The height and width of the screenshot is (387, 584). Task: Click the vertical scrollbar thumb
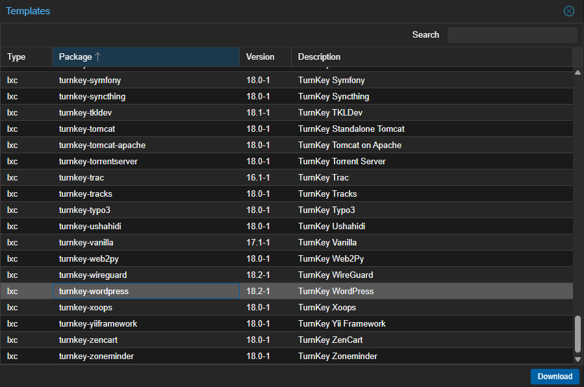[x=578, y=334]
